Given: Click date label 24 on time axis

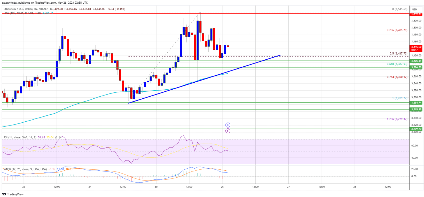Looking at the screenshot, I should pyautogui.click(x=90, y=187).
